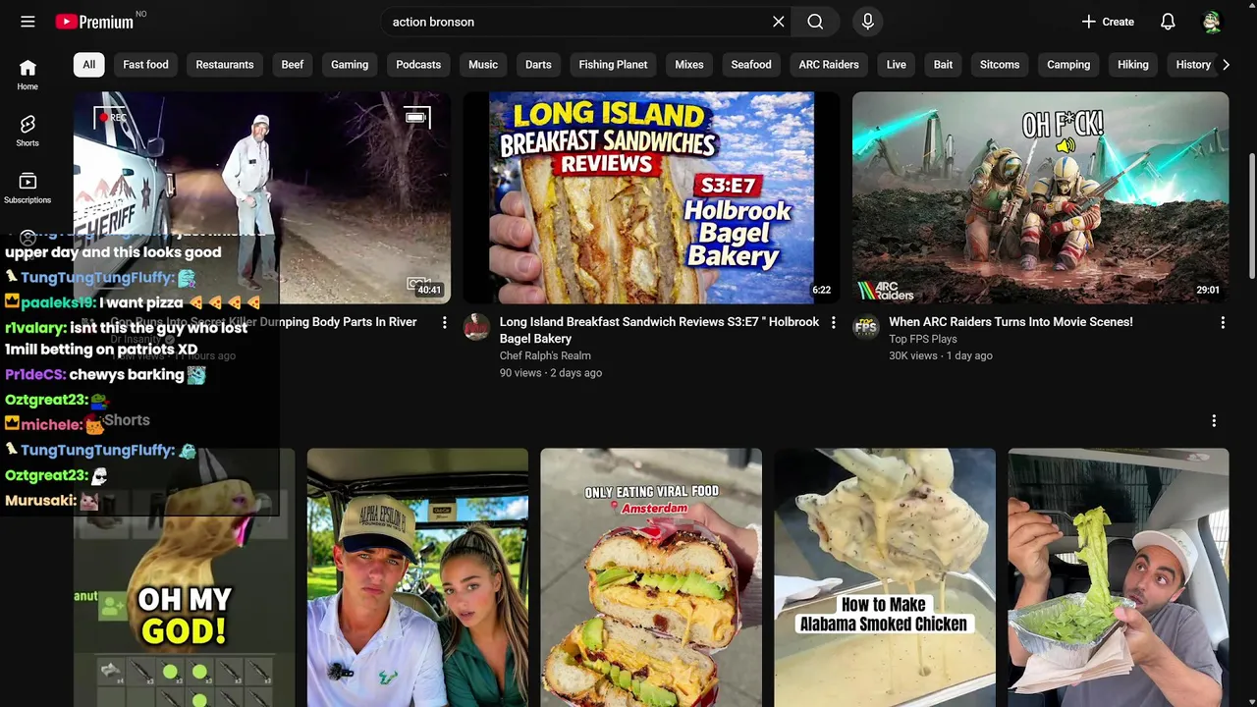Open the Shorts shelf three-dot menu
This screenshot has width=1257, height=707.
pos(1214,420)
